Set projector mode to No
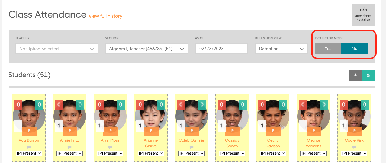386x163 pixels. click(x=354, y=49)
